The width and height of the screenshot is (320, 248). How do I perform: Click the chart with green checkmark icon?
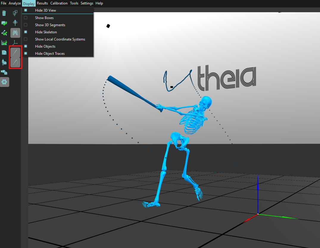4,43
